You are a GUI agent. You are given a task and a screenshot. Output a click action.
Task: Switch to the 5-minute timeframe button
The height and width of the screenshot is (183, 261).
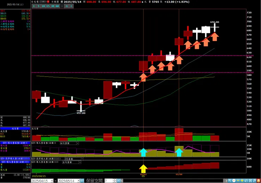tap(38, 6)
